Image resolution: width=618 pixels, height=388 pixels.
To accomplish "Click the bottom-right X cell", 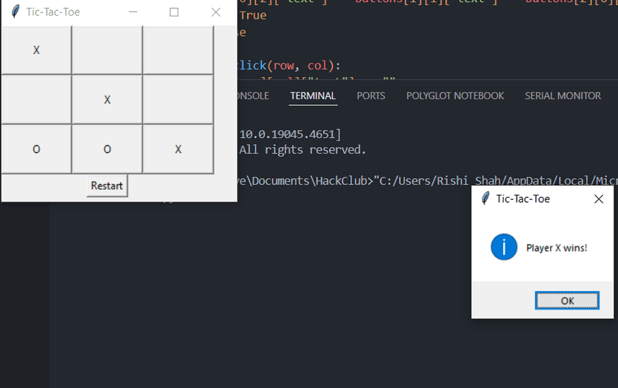I will point(178,149).
